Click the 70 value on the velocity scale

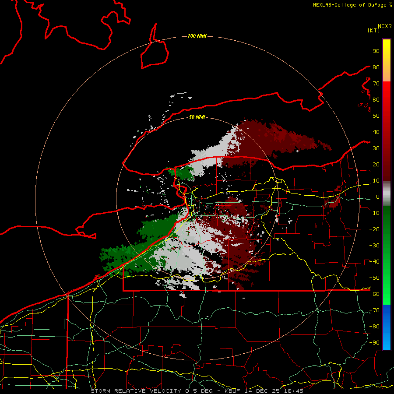point(376,84)
